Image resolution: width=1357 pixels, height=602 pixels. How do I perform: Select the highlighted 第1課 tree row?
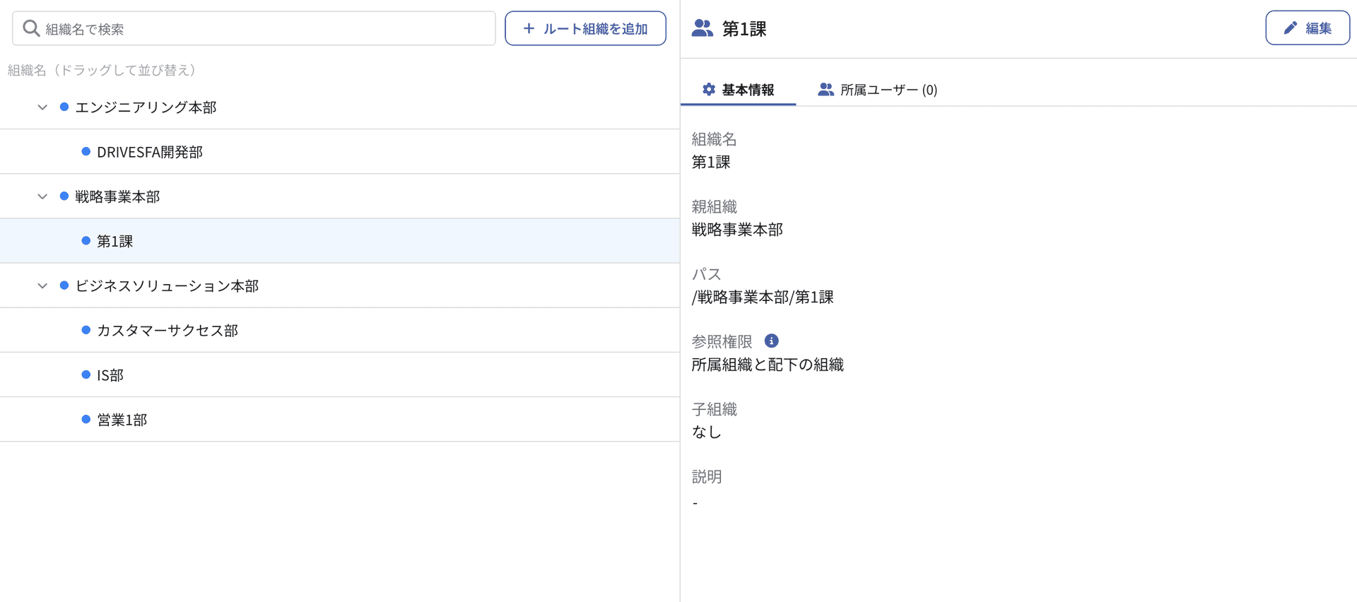point(115,241)
